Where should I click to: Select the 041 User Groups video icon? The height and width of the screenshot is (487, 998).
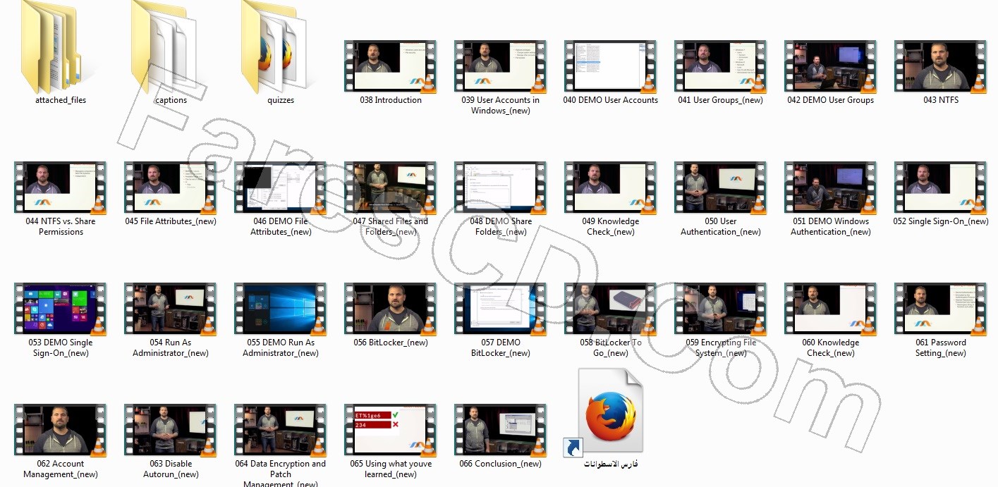pyautogui.click(x=721, y=66)
